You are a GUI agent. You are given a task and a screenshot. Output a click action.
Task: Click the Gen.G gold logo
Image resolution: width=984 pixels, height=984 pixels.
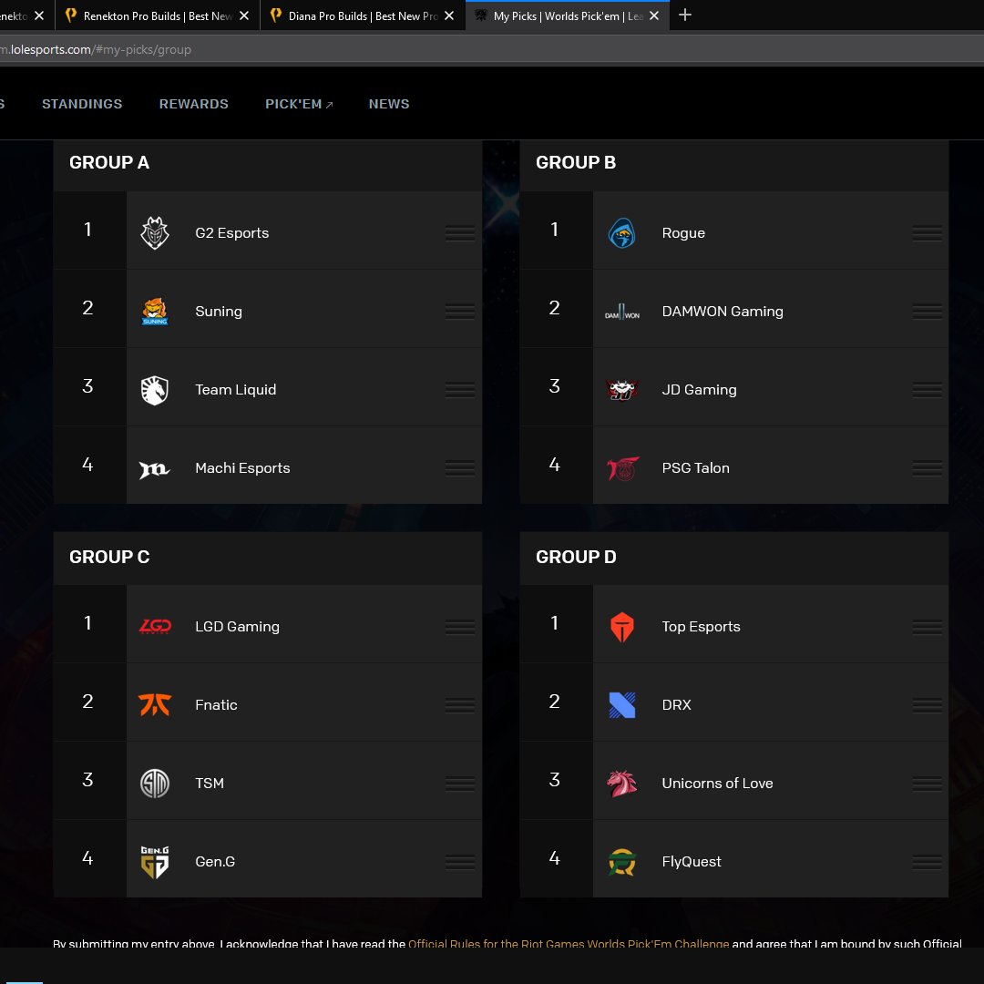point(154,862)
